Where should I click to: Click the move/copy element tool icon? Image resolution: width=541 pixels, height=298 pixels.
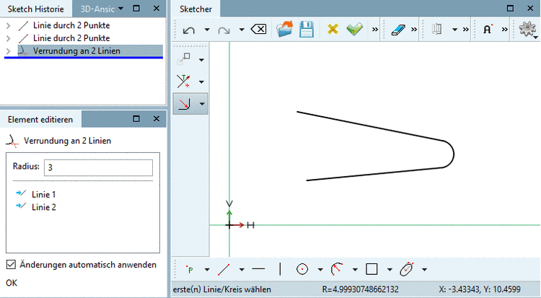[183, 59]
